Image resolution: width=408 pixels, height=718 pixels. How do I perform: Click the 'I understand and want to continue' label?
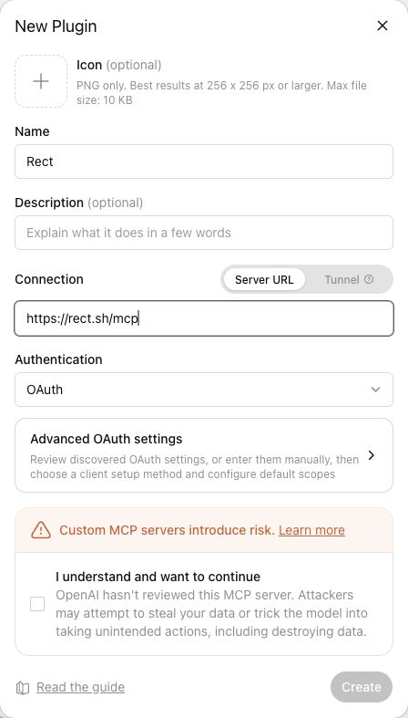point(158,577)
